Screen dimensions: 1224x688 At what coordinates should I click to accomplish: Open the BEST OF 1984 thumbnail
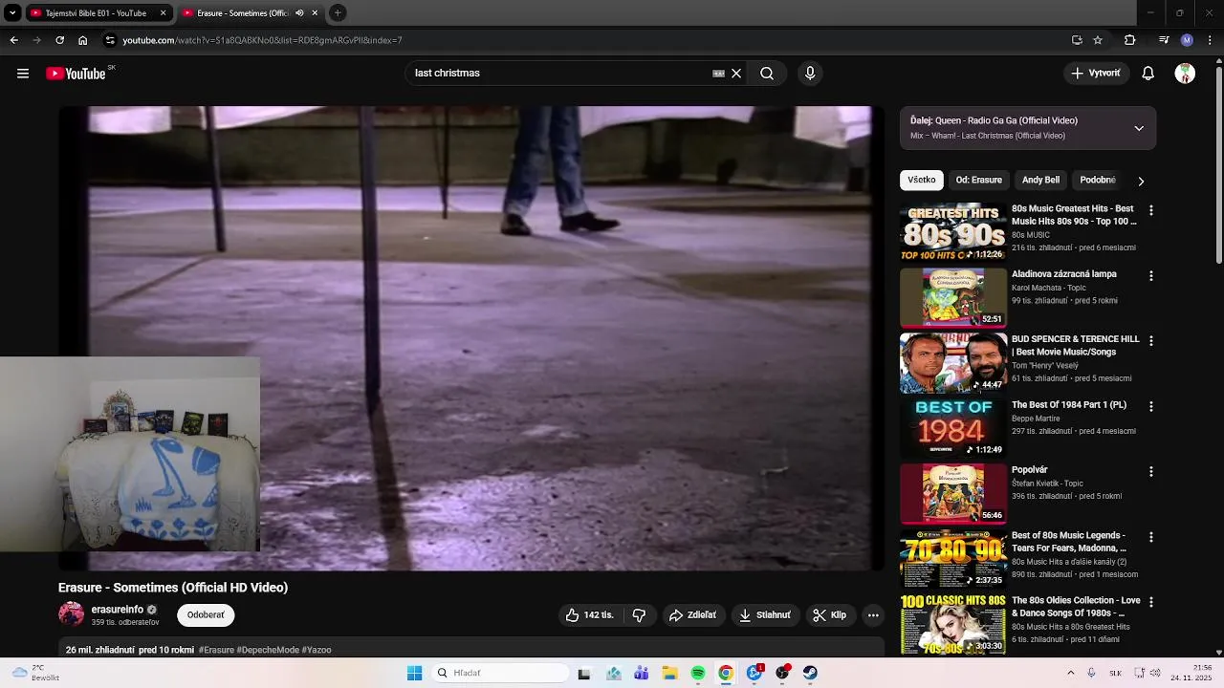pos(953,427)
